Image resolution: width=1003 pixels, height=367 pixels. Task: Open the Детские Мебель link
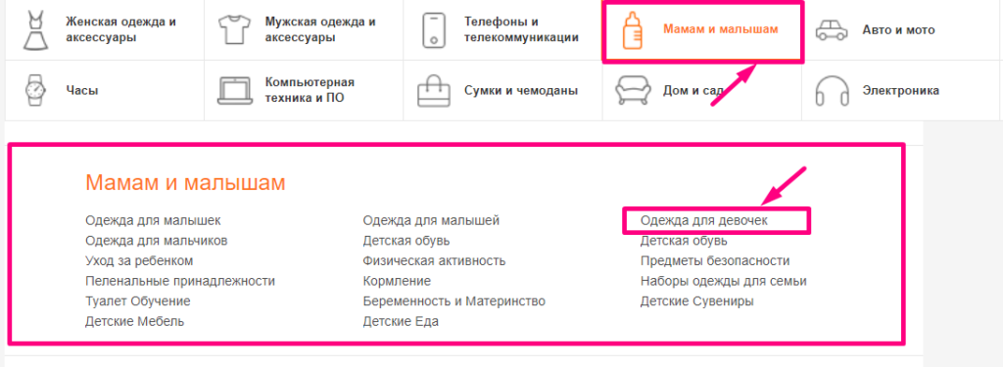point(134,321)
